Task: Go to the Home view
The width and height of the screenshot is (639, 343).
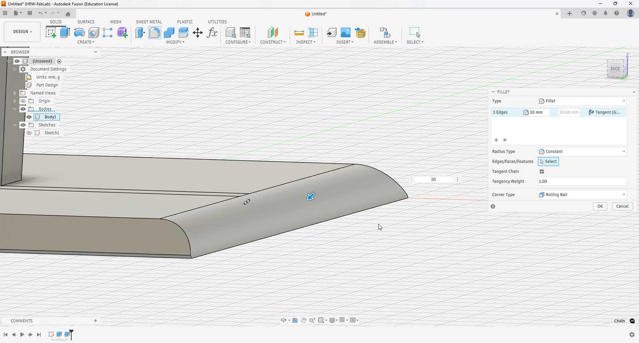Action: coord(68,14)
